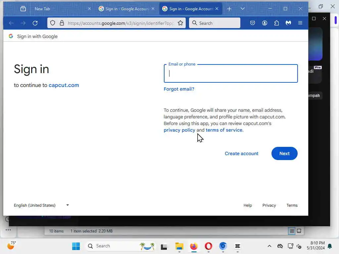
Task: Expand the list all tabs chevron
Action: point(243,9)
